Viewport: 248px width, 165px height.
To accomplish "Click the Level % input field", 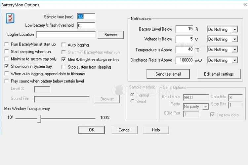I will click(42, 89).
